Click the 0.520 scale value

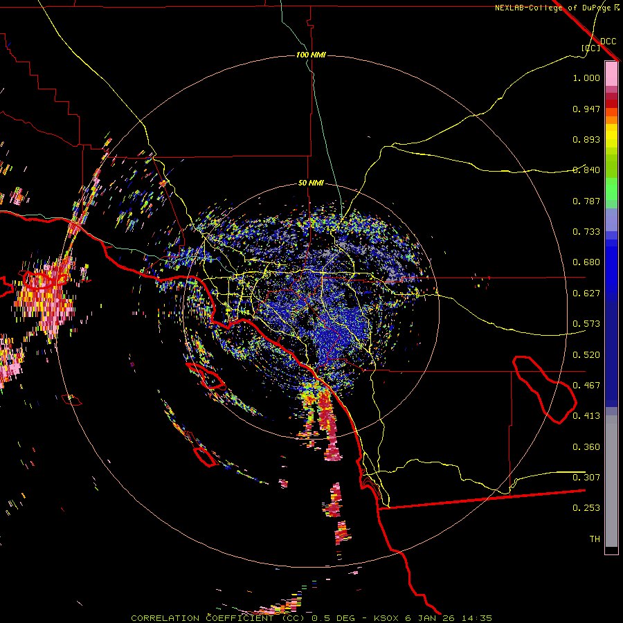click(586, 355)
